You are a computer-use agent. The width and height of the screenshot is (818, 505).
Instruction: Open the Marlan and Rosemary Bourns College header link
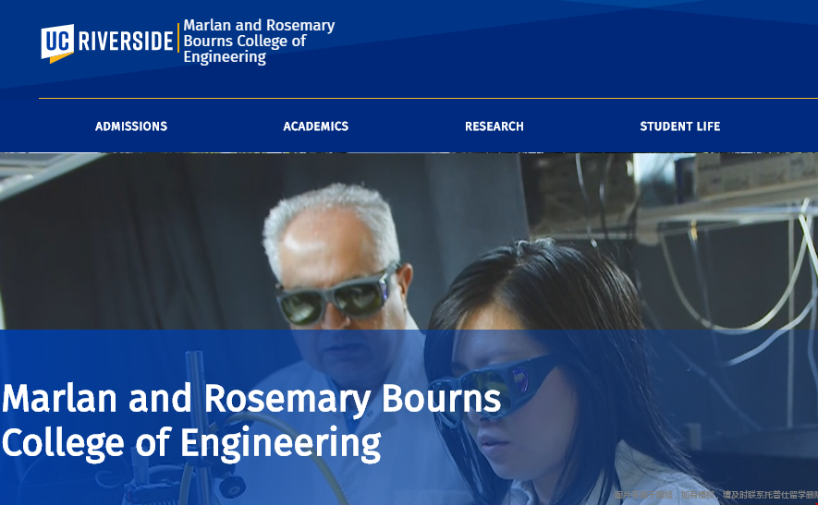tap(260, 42)
